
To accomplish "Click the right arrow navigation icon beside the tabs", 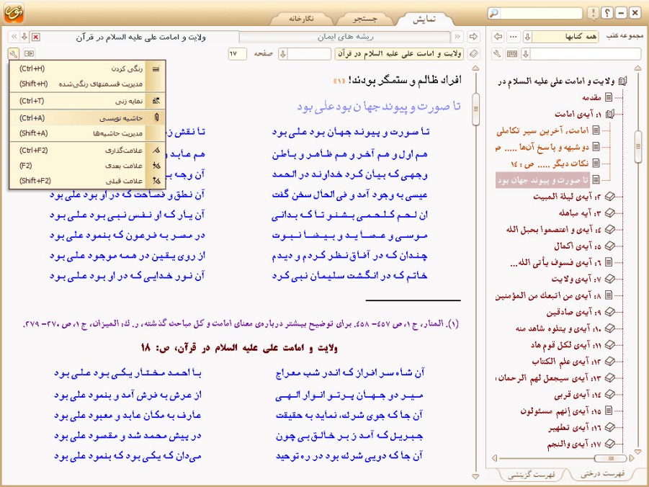I will click(x=473, y=37).
